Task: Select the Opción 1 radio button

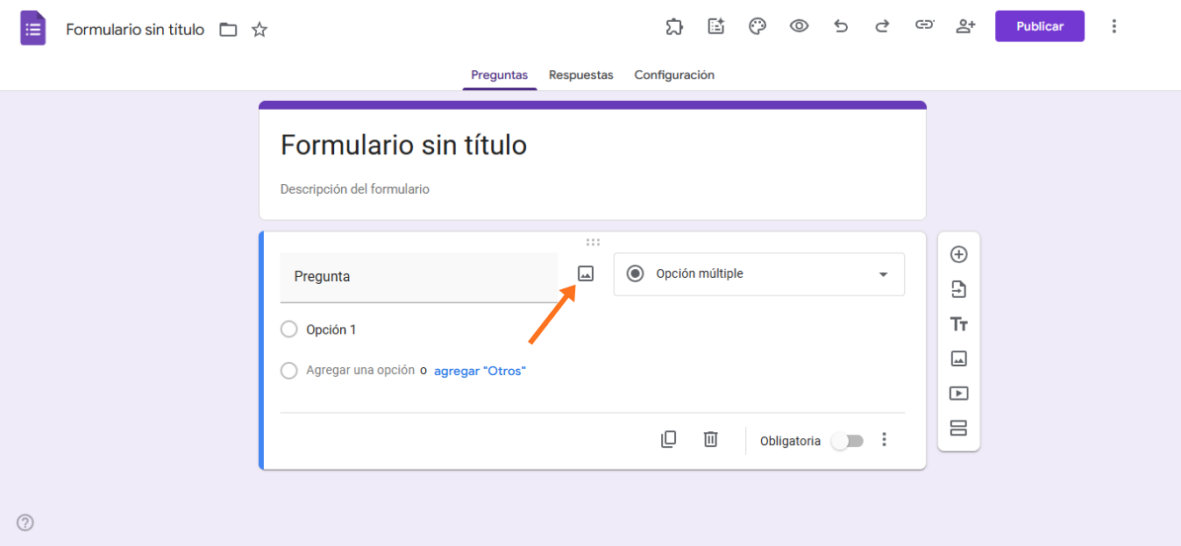Action: (288, 329)
